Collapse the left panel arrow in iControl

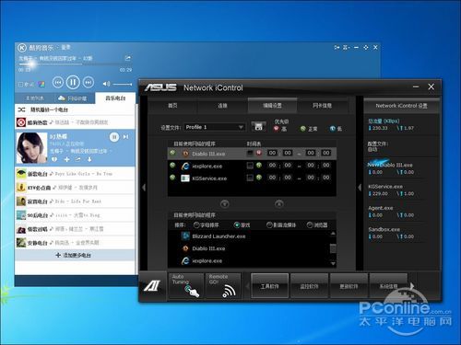pos(144,188)
